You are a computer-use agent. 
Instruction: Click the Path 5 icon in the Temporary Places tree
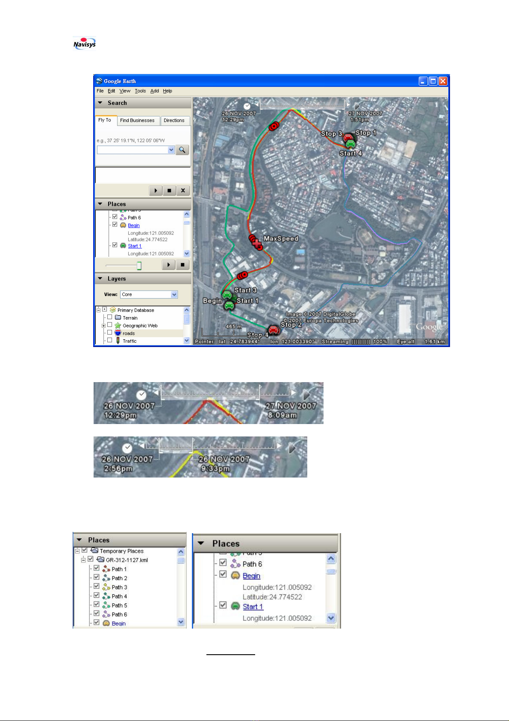tap(106, 605)
